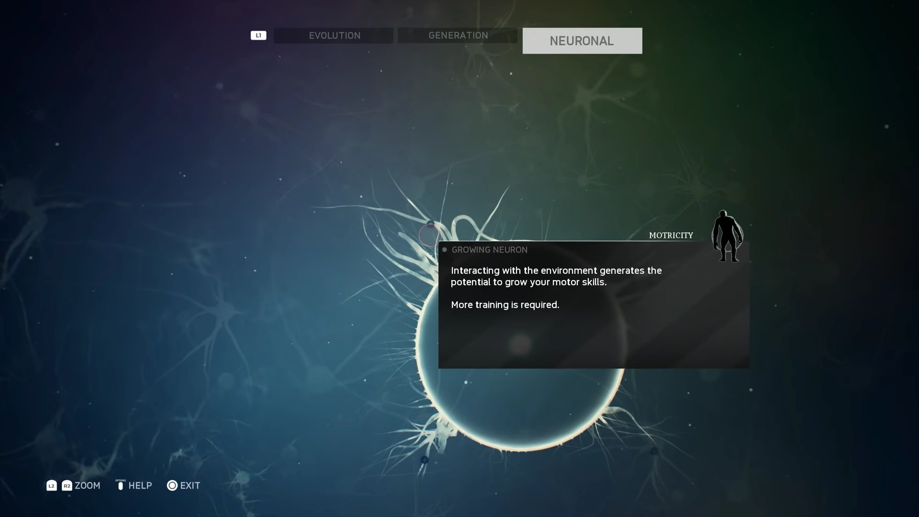
Task: Click the Motricity ape silhouette icon
Action: 727,236
